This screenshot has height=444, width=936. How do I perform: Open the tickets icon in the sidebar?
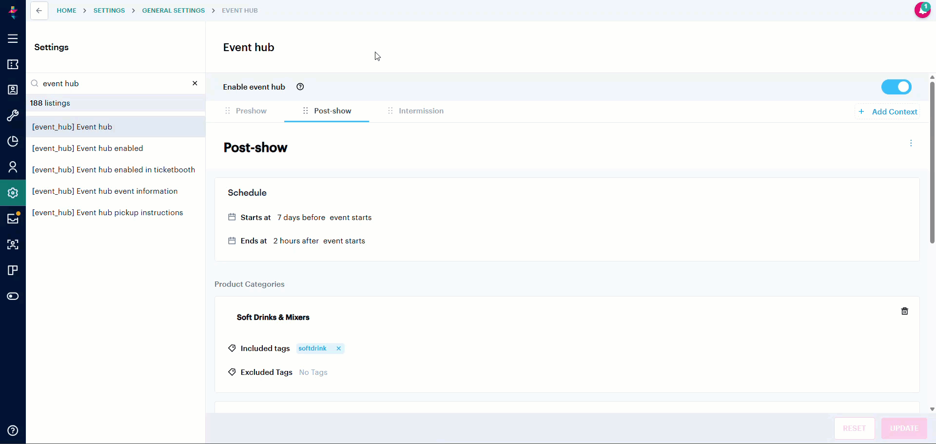tap(13, 64)
